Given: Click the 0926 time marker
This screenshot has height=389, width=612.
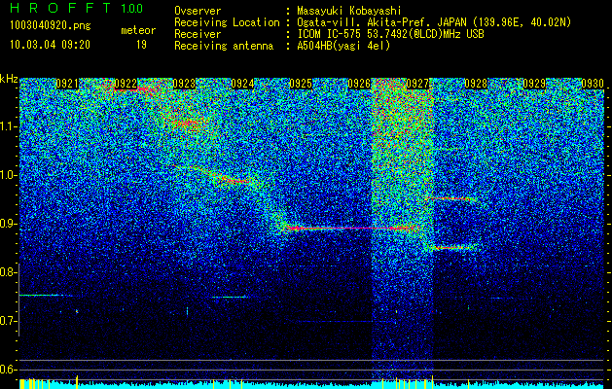Looking at the screenshot, I should [359, 84].
